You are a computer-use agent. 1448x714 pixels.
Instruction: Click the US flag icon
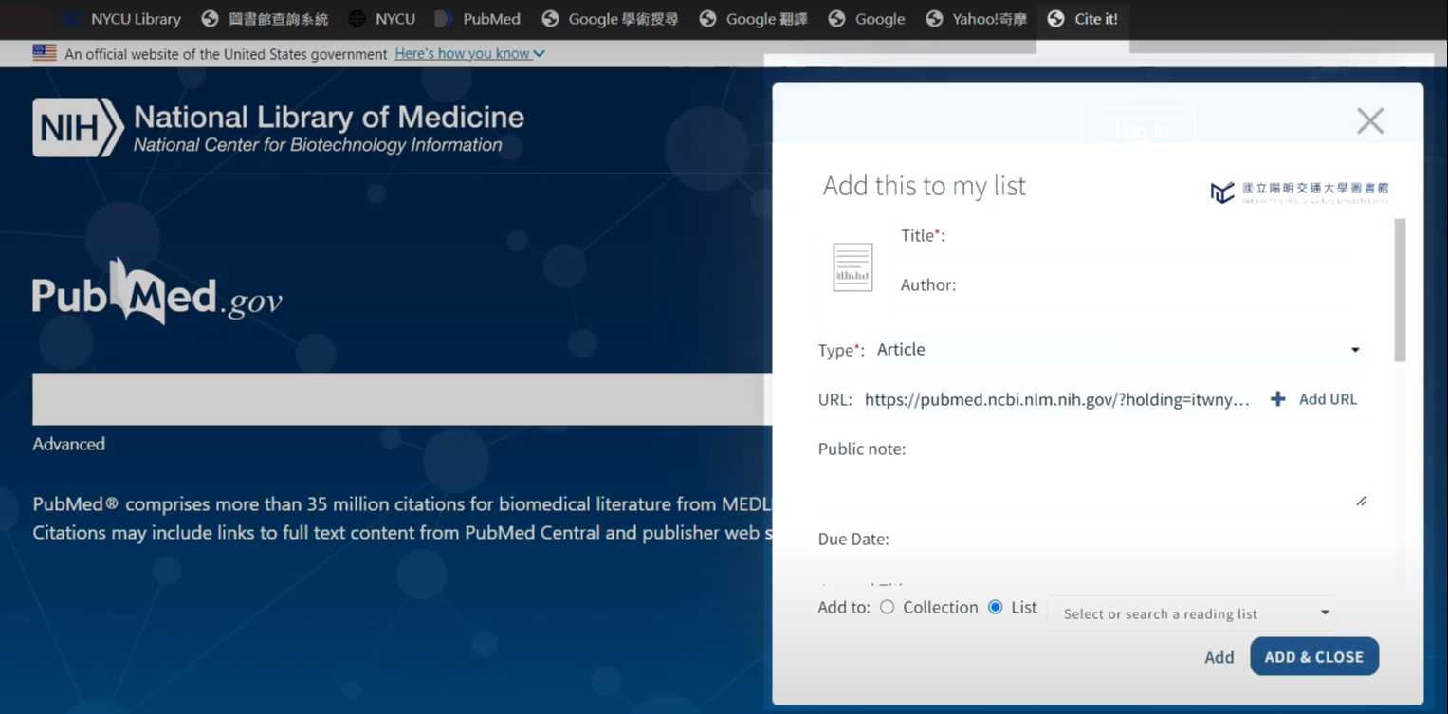(45, 53)
